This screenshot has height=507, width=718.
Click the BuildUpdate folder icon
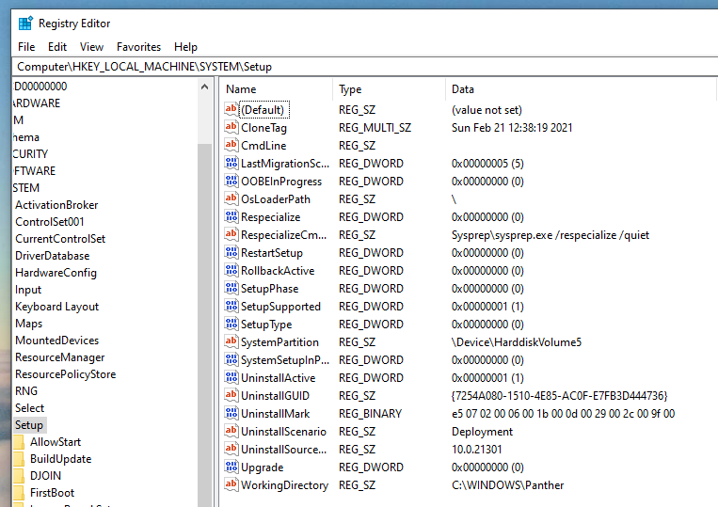click(19, 459)
